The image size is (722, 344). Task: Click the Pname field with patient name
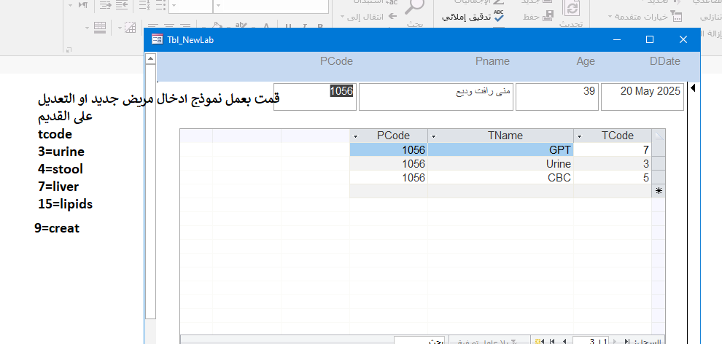(436, 97)
